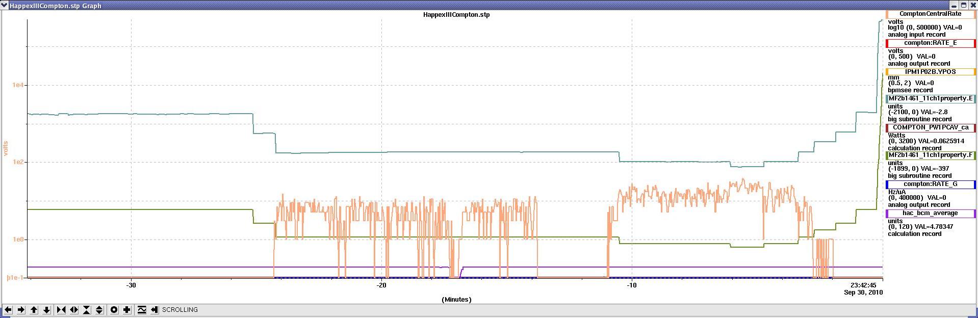Click '(-2100, 0) VAL=-2.8' text
This screenshot has width=978, height=318.
tap(918, 112)
